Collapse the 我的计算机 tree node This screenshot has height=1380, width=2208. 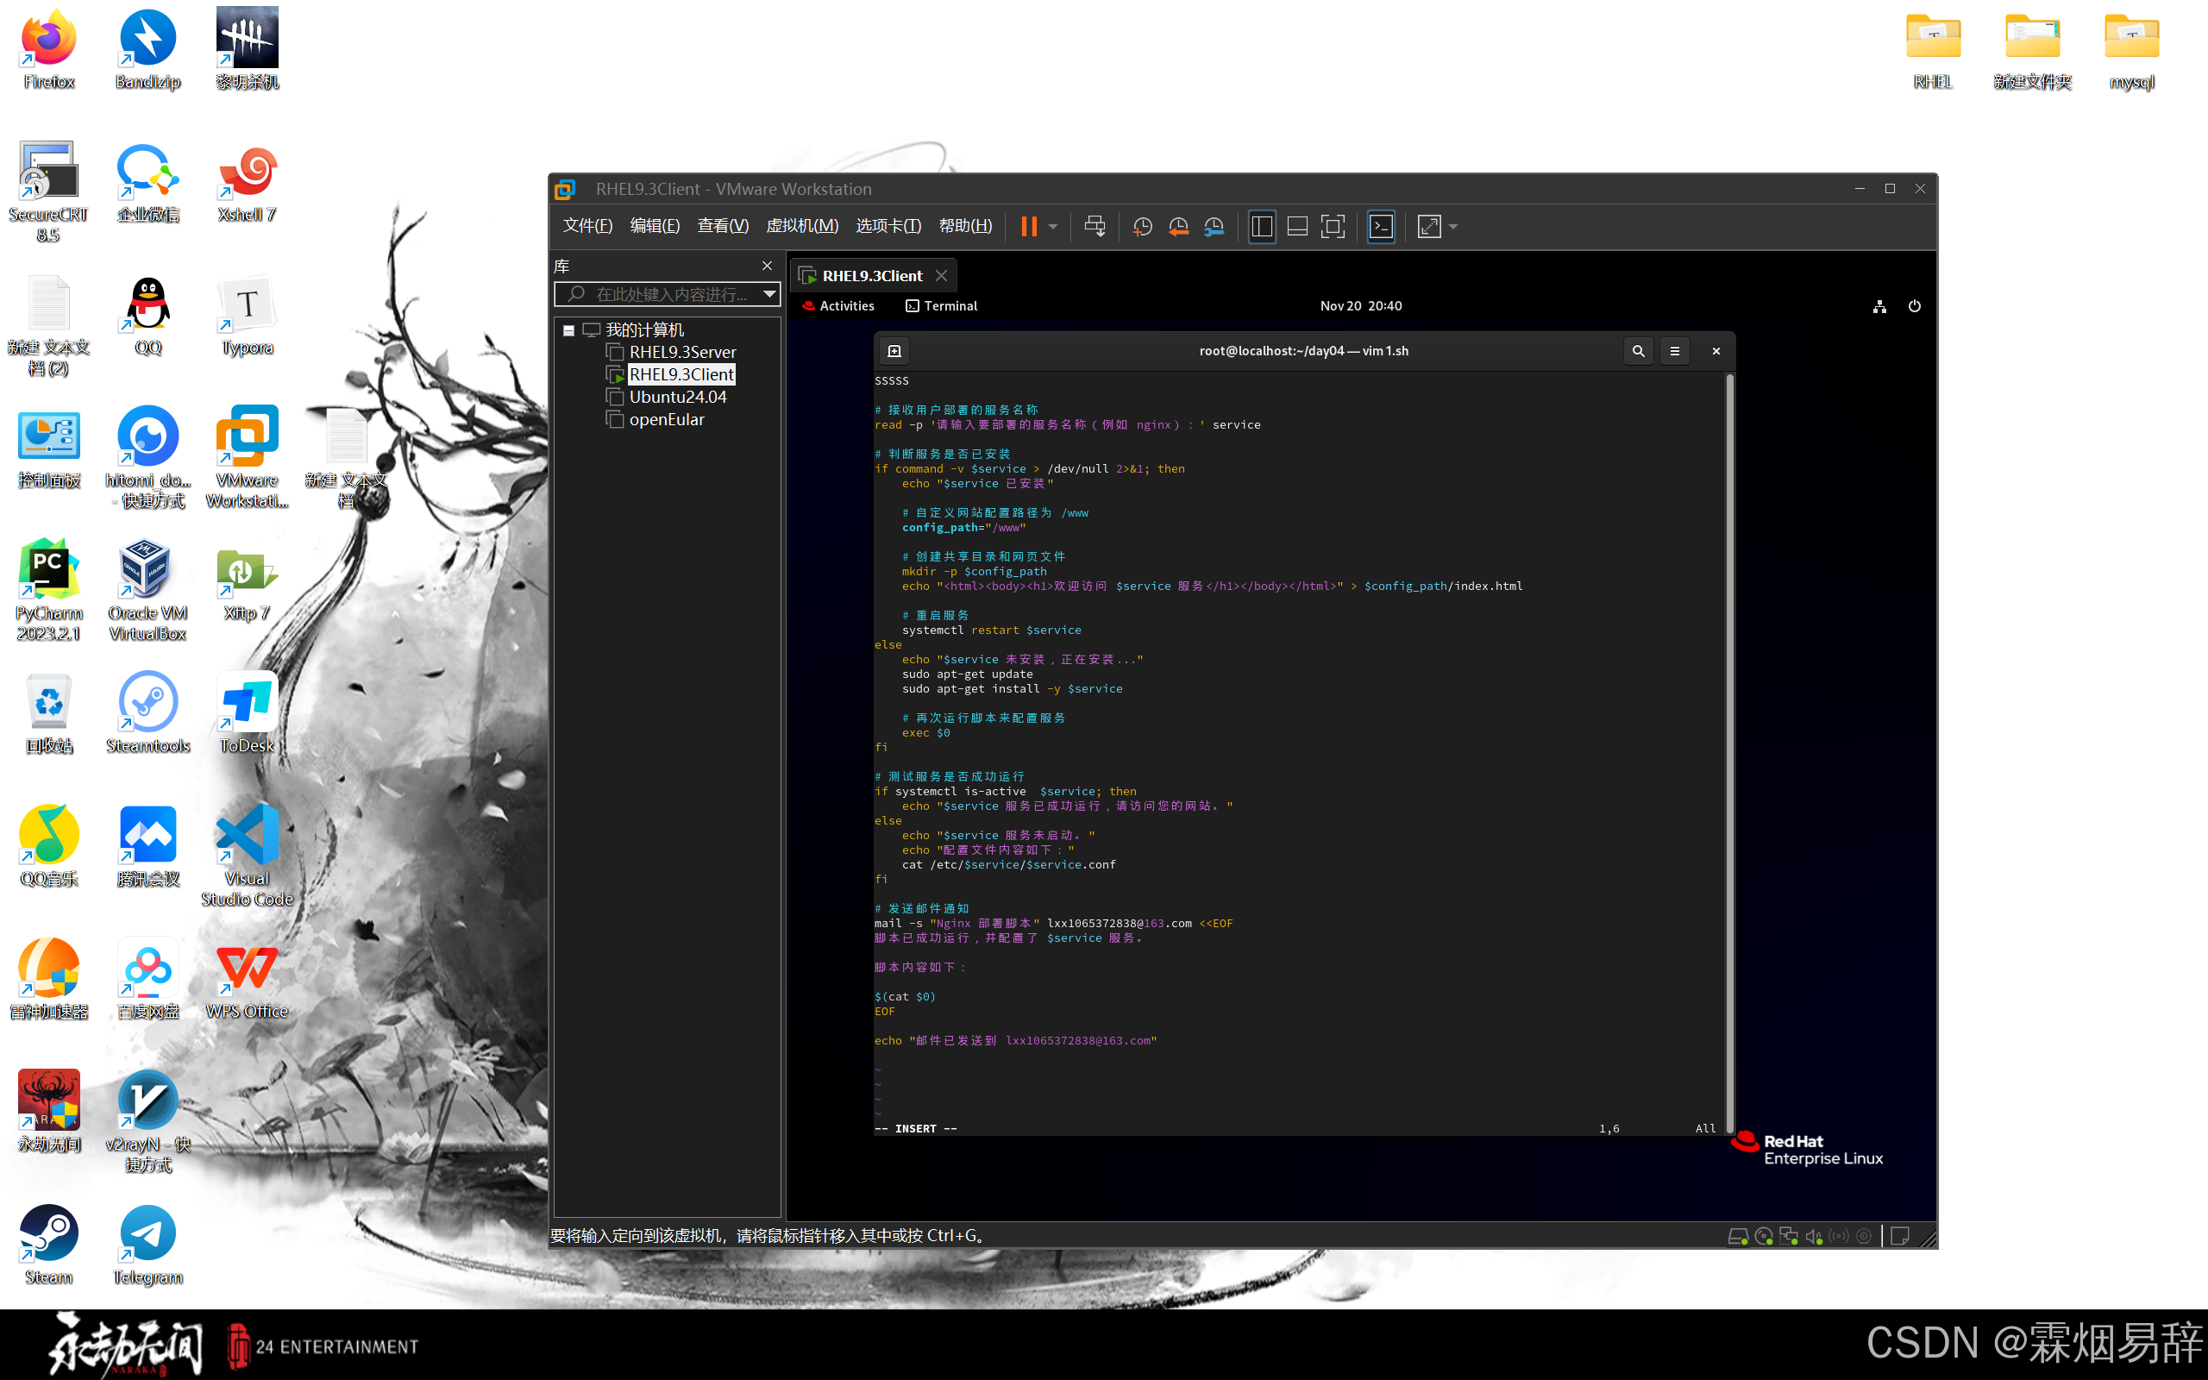point(568,330)
